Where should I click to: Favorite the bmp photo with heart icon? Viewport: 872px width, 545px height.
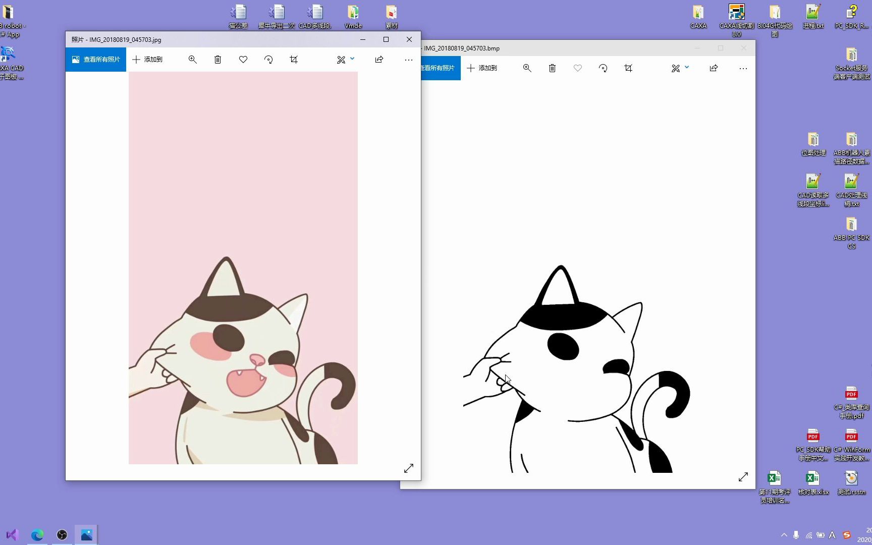click(x=578, y=68)
